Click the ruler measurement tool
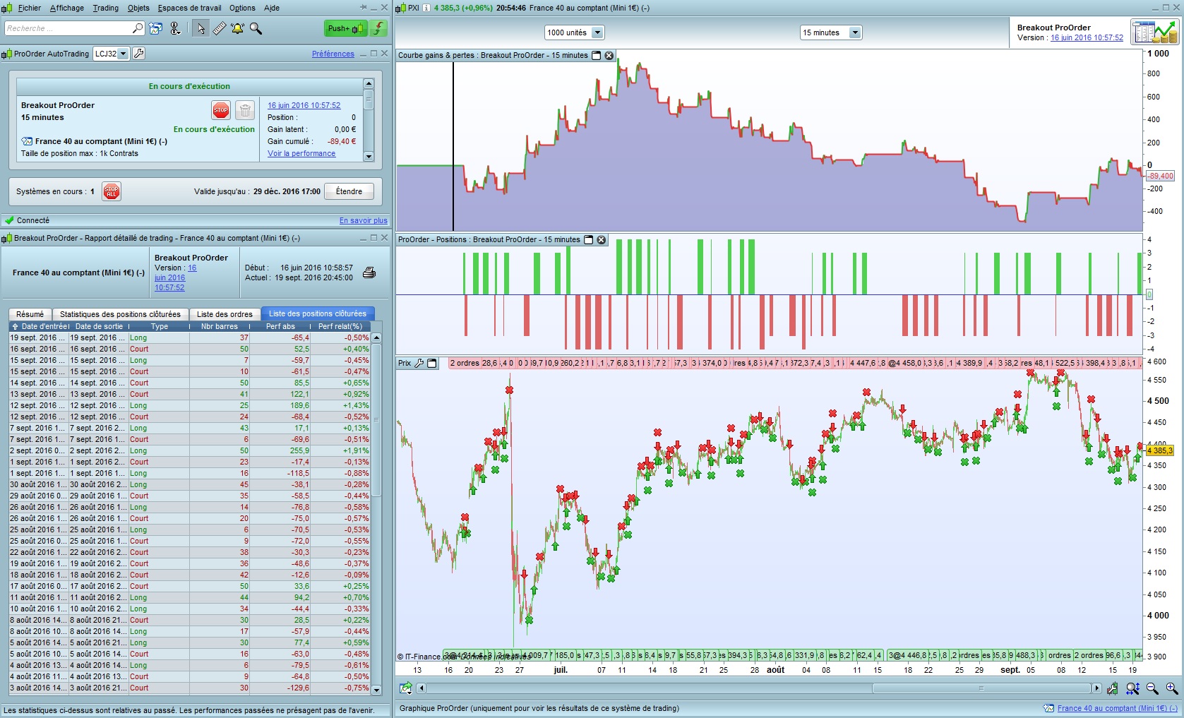 (220, 28)
